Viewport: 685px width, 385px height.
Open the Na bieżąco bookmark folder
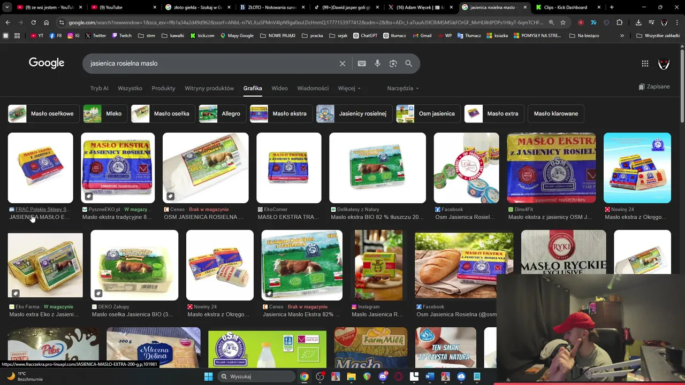[x=584, y=35]
